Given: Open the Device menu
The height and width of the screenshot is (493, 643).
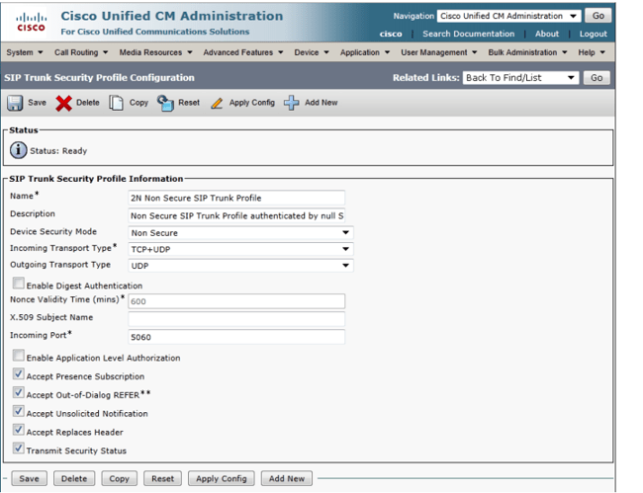Looking at the screenshot, I should tap(312, 52).
